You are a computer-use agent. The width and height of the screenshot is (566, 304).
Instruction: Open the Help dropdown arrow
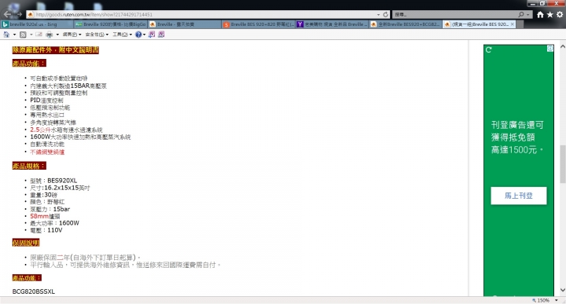145,35
